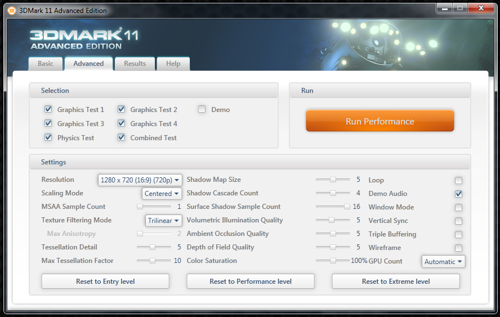This screenshot has height=317, width=500.
Task: Click Volumetric Illumination Quality slider
Action: pyautogui.click(x=333, y=220)
